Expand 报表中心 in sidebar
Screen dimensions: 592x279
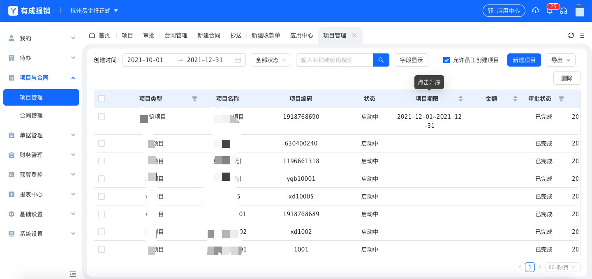41,194
